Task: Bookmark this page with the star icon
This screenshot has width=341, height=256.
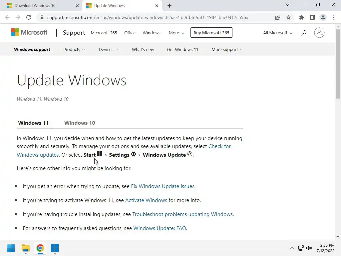Action: pyautogui.click(x=288, y=17)
